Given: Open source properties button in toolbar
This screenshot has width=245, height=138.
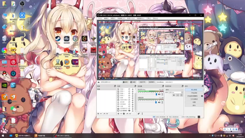Looking at the screenshot, I should coord(125,82).
